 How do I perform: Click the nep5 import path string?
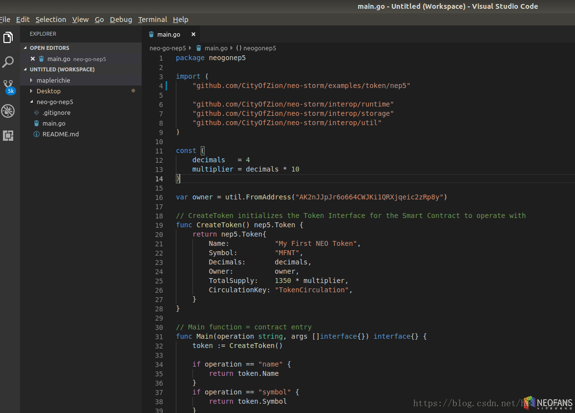301,86
